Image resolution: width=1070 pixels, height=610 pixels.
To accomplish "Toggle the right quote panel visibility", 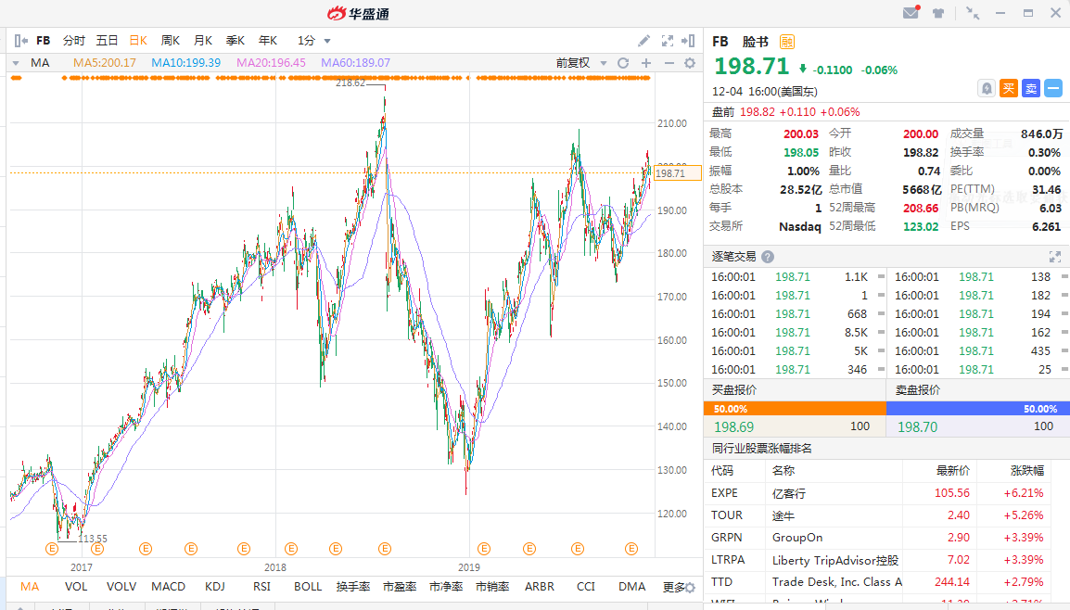I will (x=688, y=41).
